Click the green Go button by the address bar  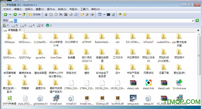(x=197, y=20)
